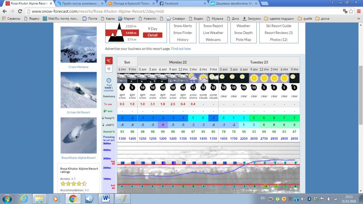The height and width of the screenshot is (204, 363).
Task: Open the Past week's weather clock icon
Action: [109, 80]
